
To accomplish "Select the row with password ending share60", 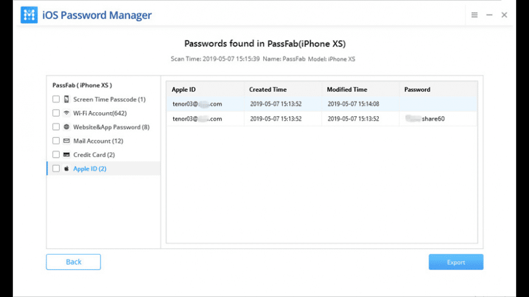I will click(x=321, y=119).
